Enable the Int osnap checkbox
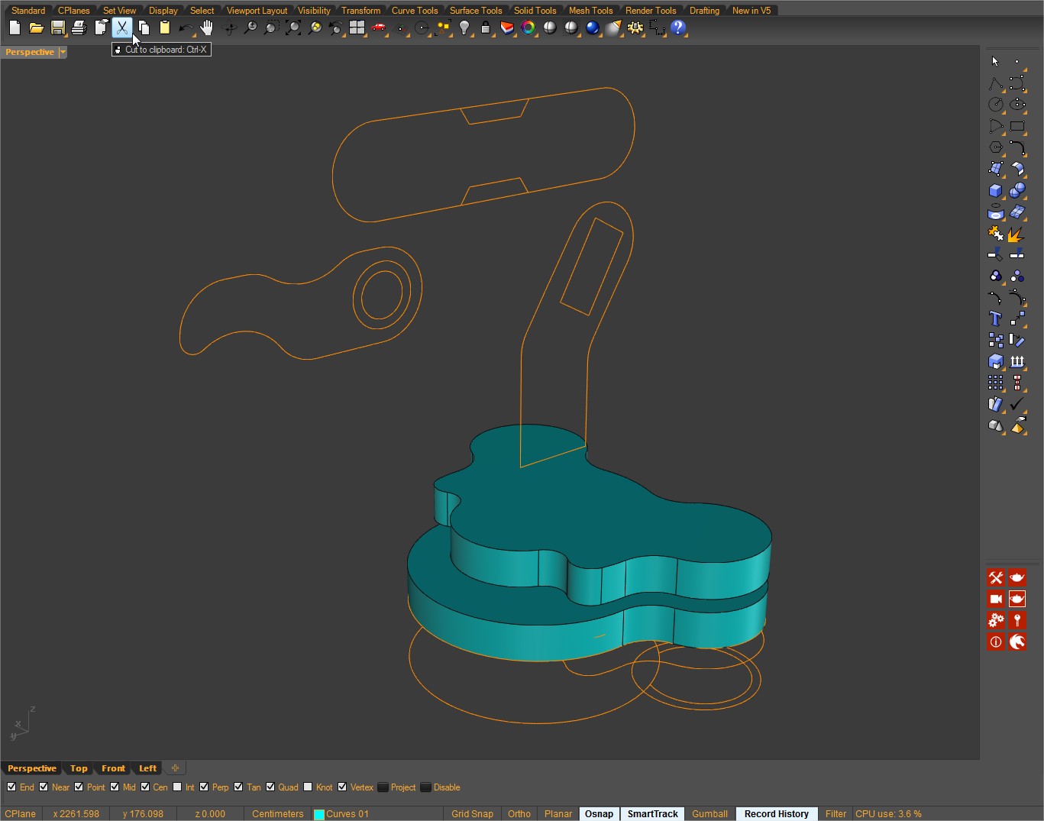The width and height of the screenshot is (1044, 821). click(x=177, y=787)
